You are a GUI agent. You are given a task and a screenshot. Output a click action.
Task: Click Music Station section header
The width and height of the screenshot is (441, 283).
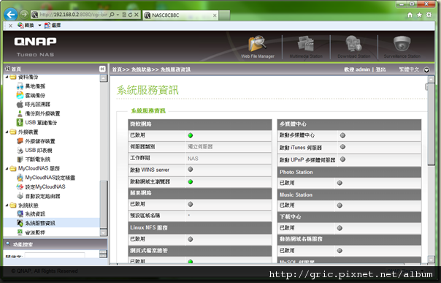(349, 195)
